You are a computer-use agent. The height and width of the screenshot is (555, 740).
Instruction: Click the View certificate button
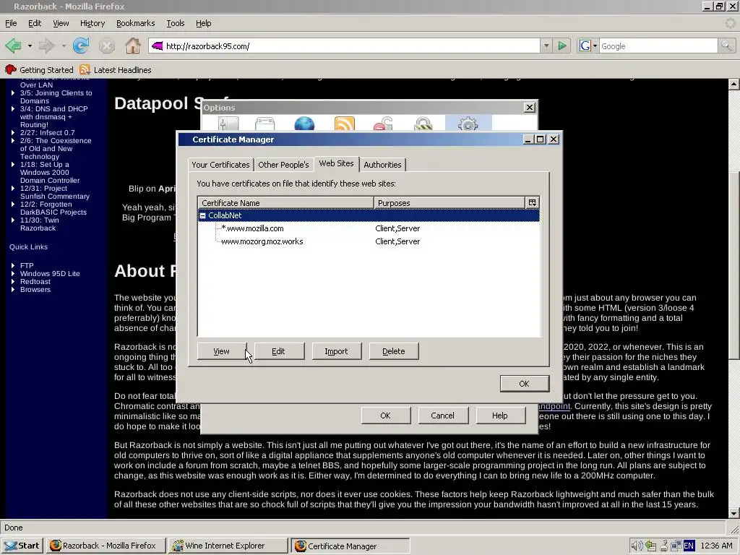click(x=221, y=351)
